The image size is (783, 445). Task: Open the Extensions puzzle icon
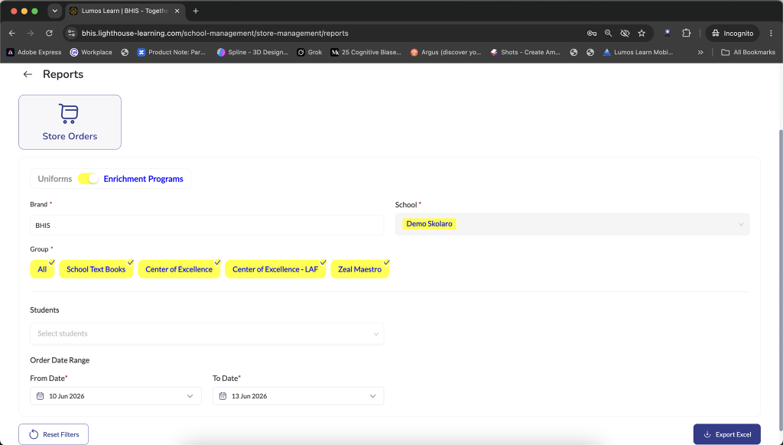coord(687,33)
